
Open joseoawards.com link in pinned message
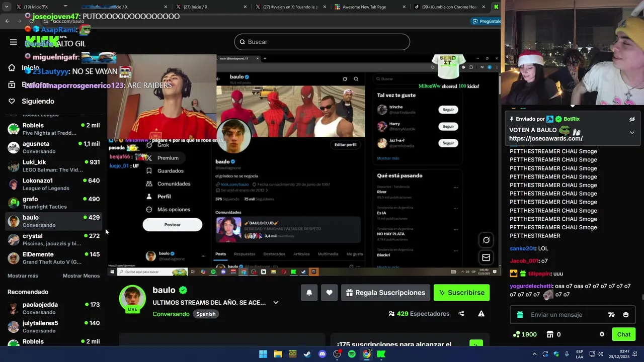coord(546,138)
